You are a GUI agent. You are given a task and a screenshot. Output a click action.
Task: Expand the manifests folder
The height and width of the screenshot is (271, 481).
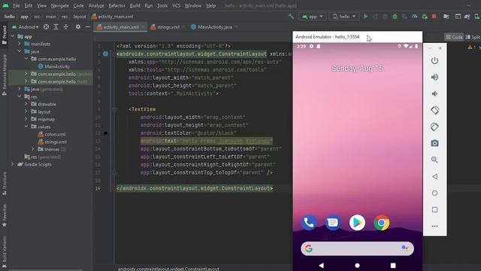click(20, 44)
